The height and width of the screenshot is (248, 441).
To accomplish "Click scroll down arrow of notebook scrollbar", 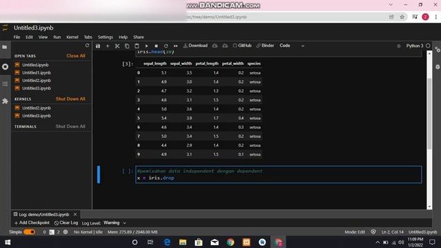I will (x=429, y=207).
